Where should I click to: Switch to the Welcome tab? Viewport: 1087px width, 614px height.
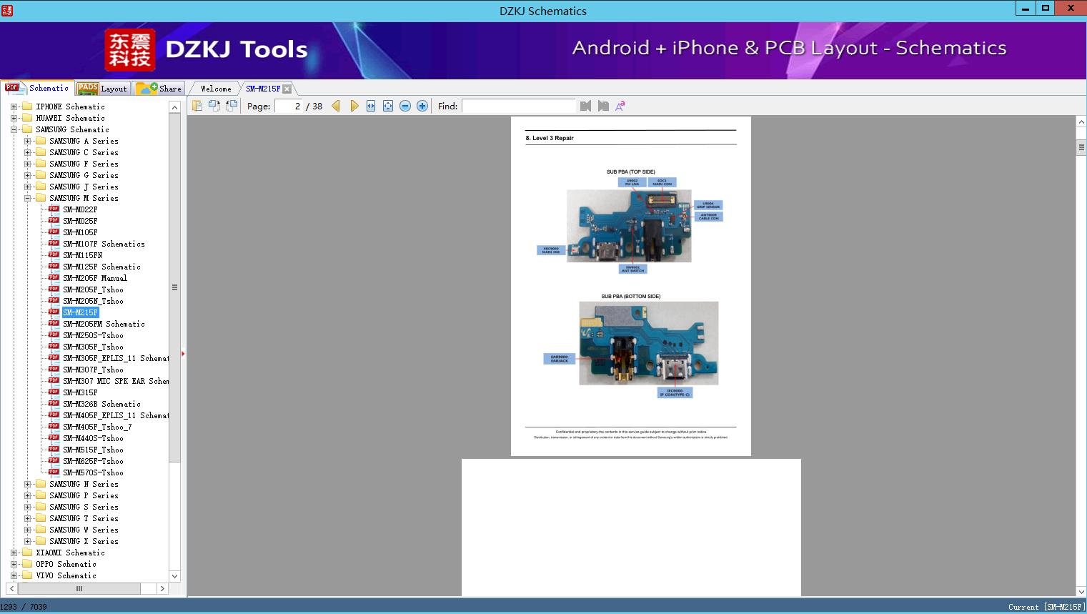[x=216, y=89]
